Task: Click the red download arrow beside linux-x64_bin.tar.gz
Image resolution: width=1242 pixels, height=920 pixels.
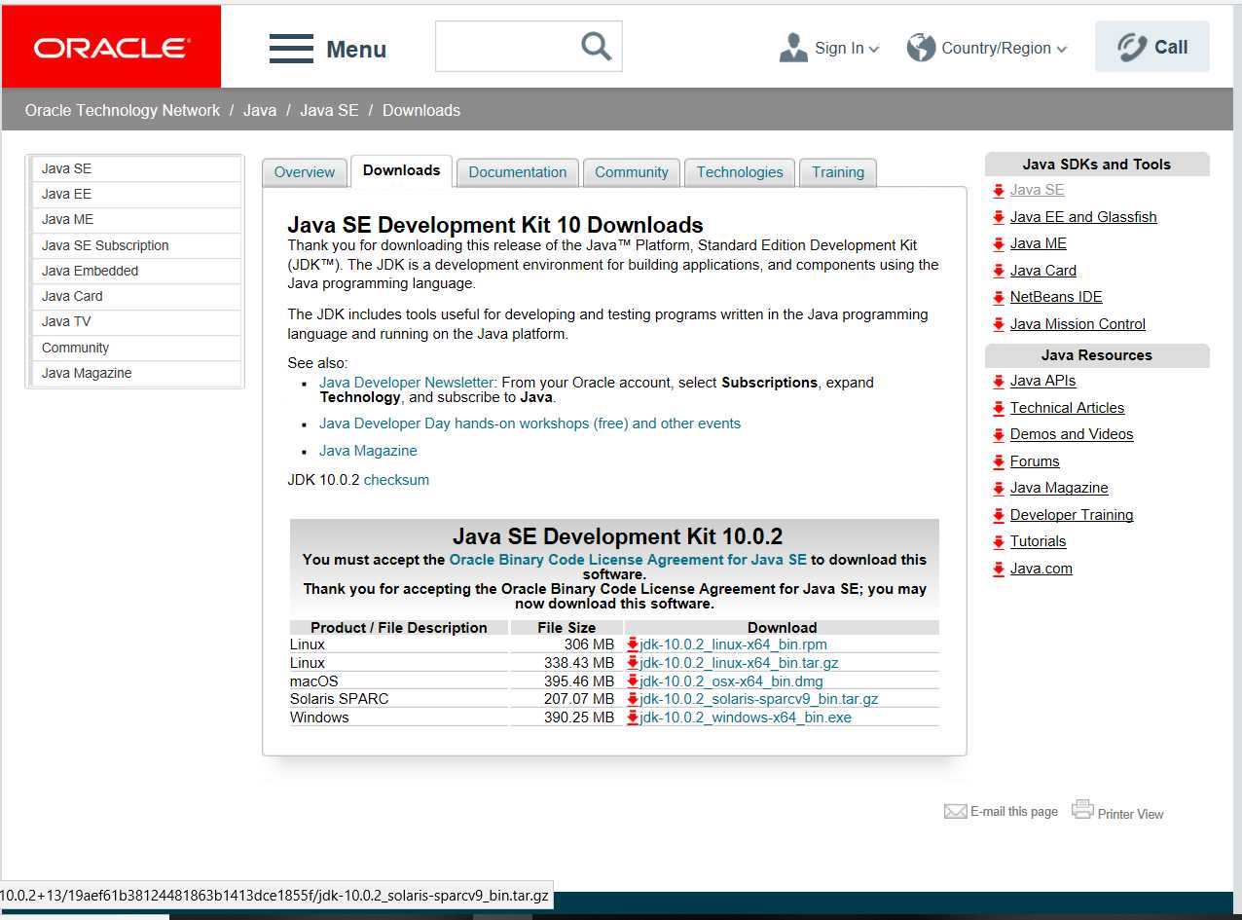Action: [633, 662]
